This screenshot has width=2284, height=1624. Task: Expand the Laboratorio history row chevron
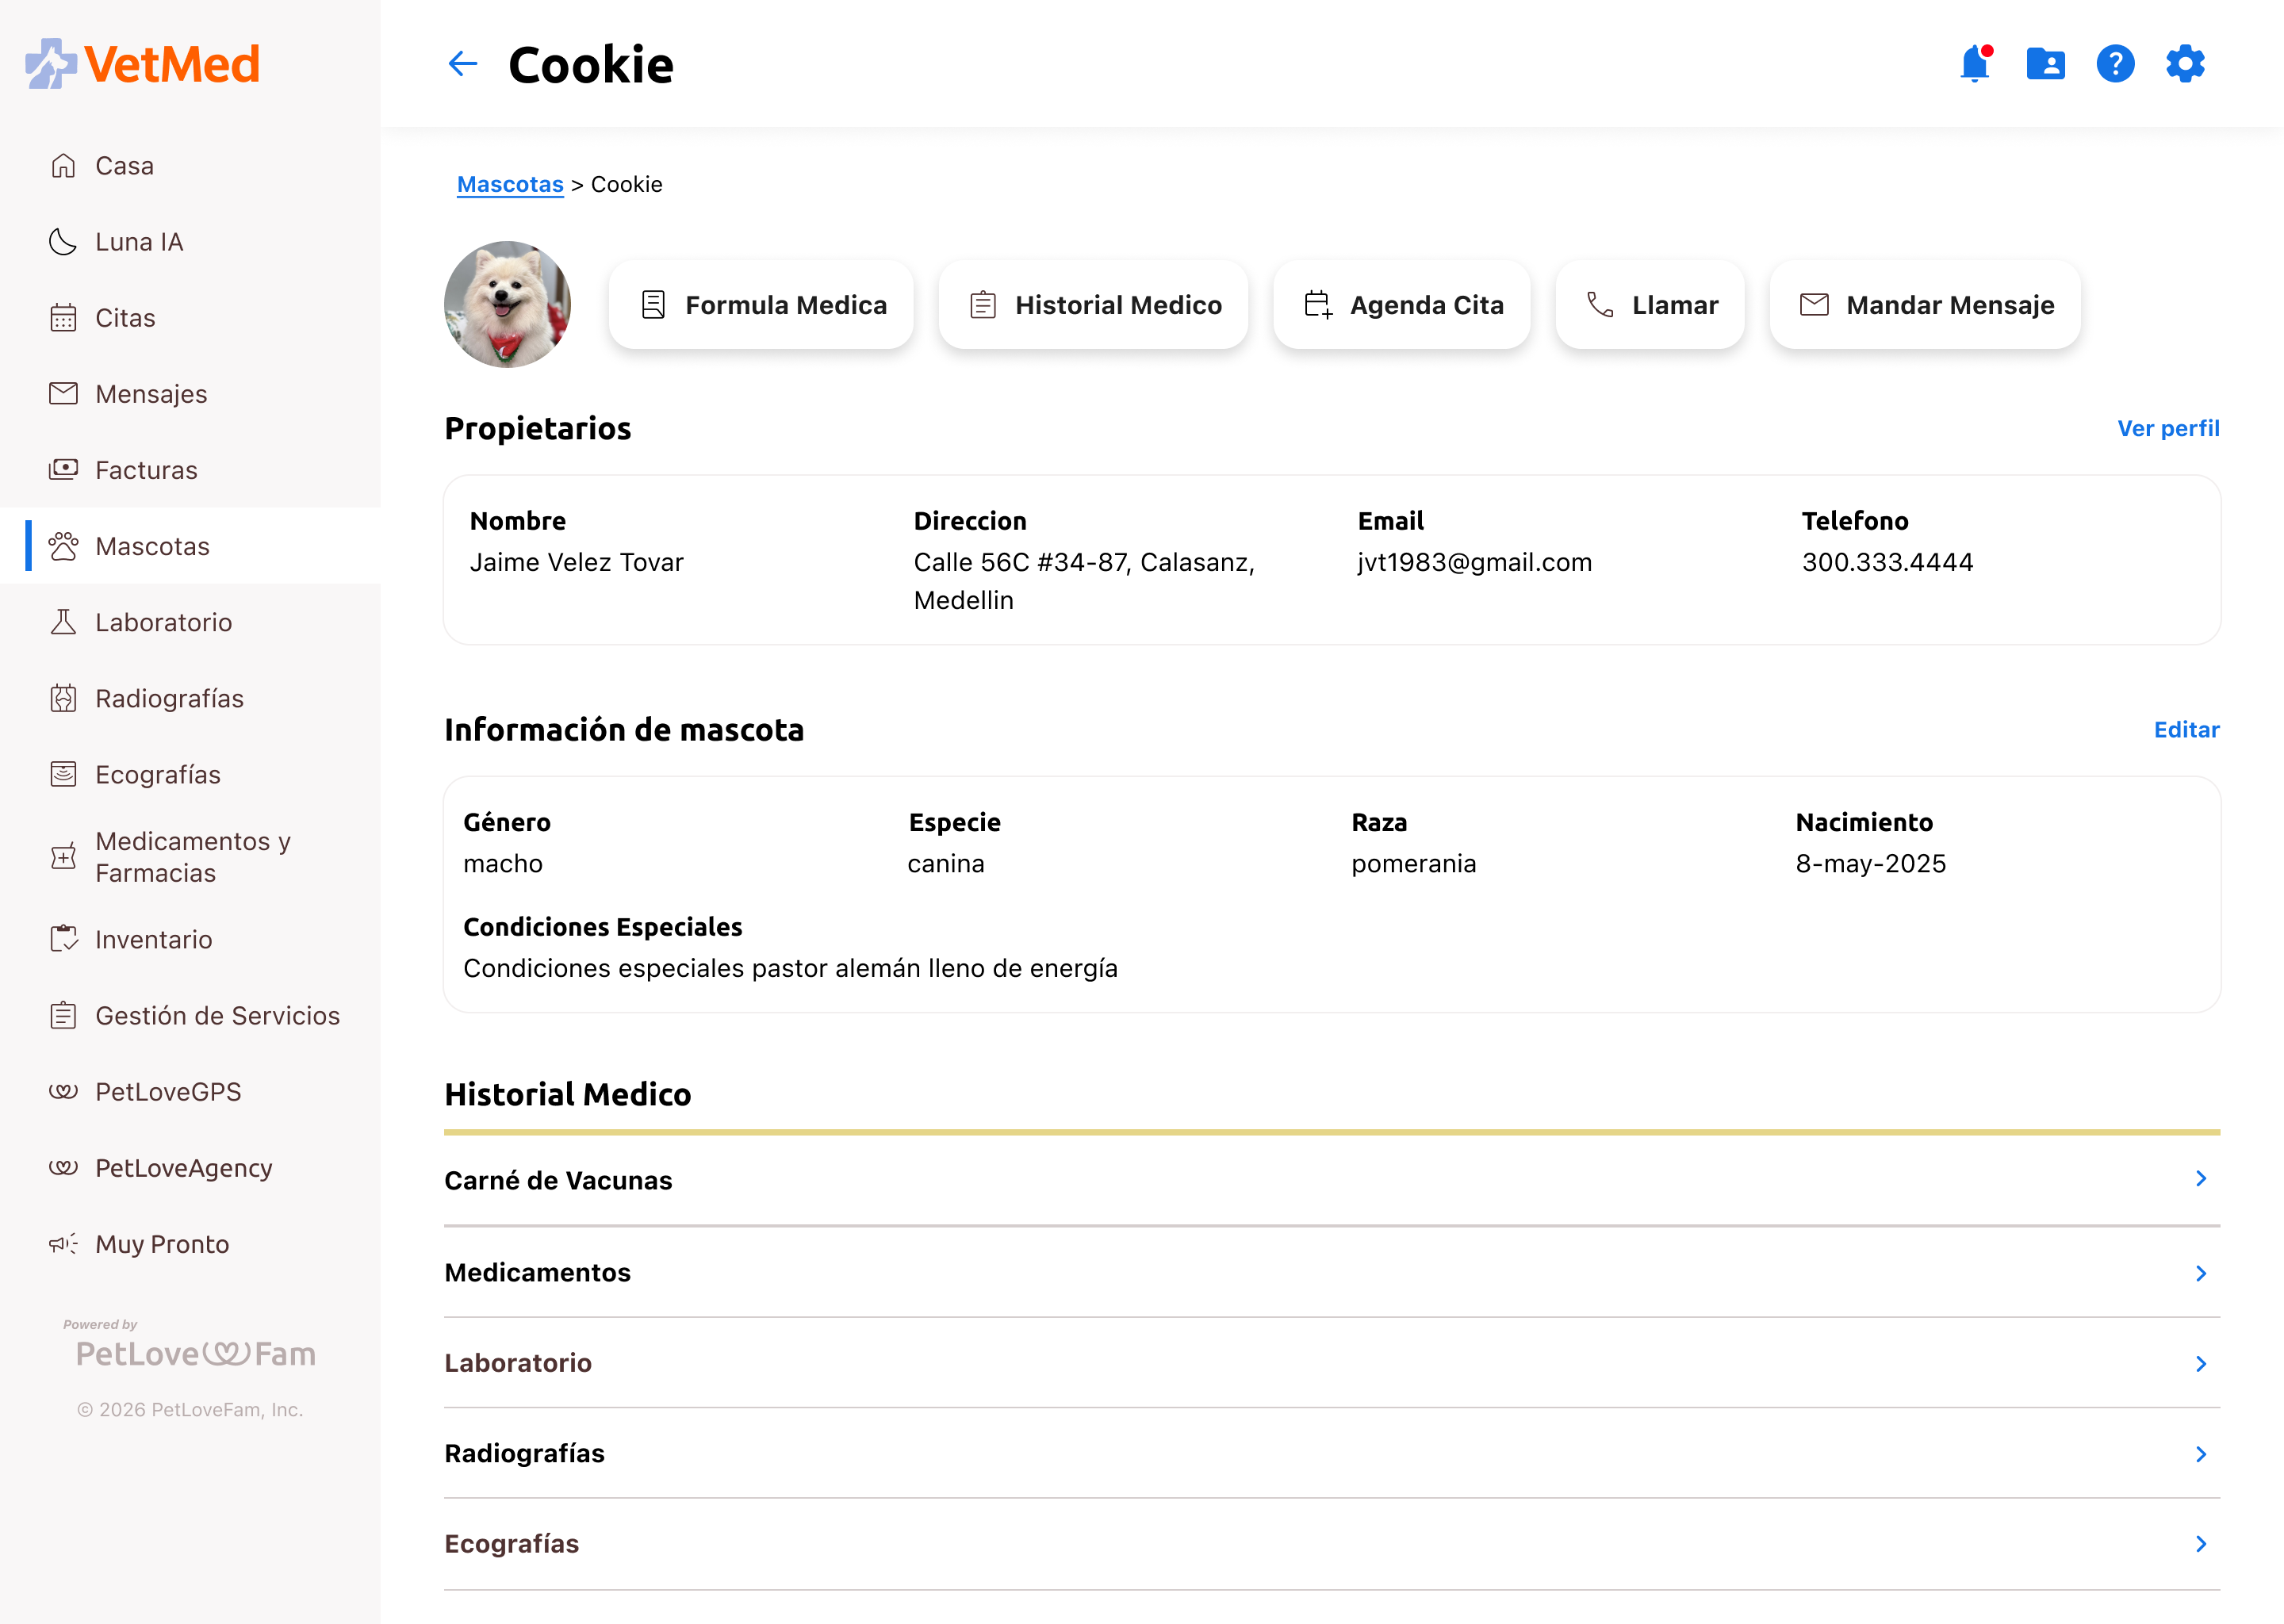click(2200, 1364)
